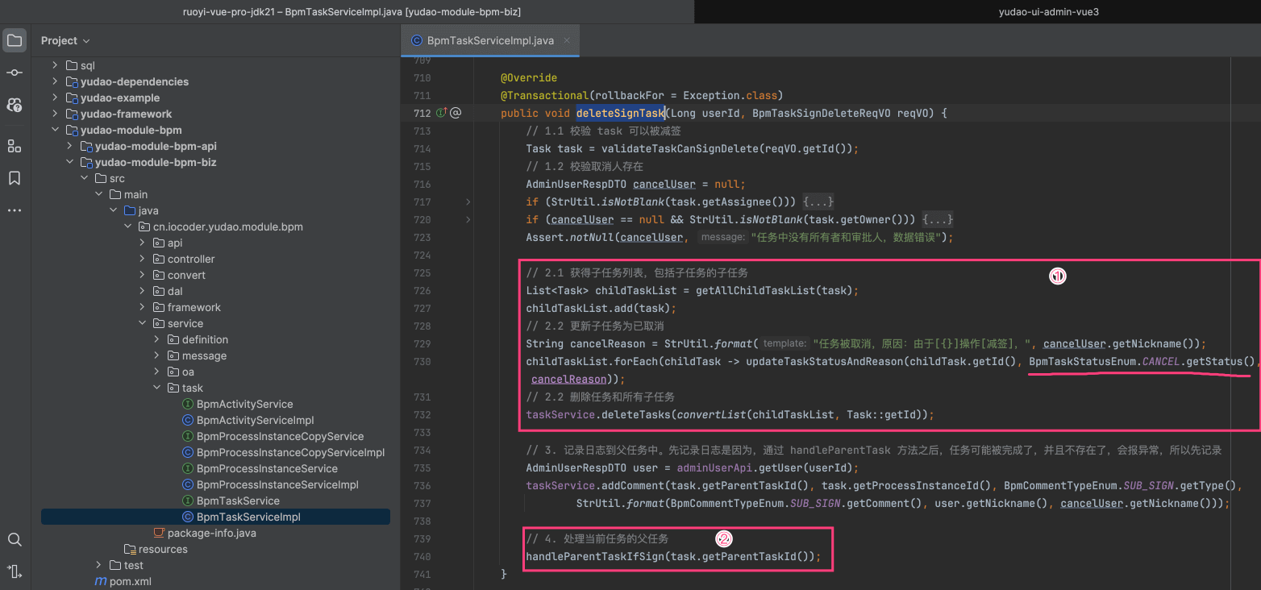Open the Find search tool icon
Image resolution: width=1261 pixels, height=590 pixels.
[15, 539]
